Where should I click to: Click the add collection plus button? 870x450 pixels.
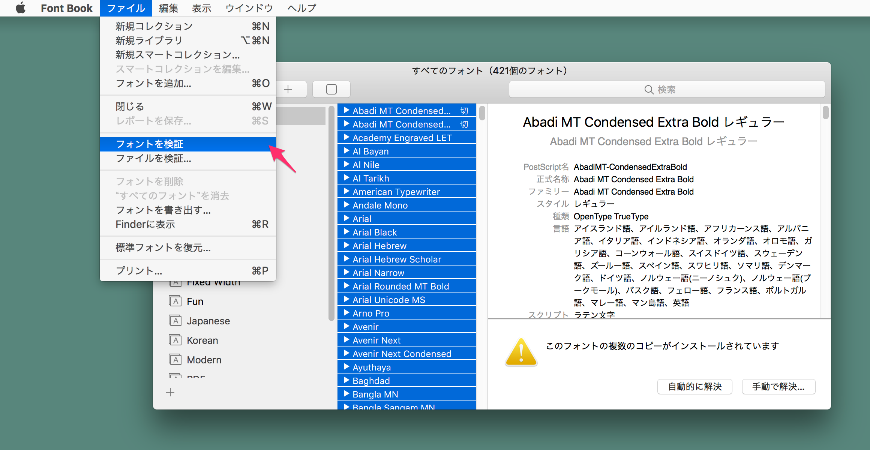coord(170,392)
